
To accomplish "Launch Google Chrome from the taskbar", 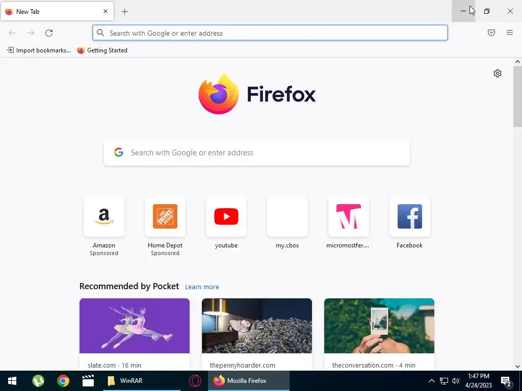I will [63, 381].
